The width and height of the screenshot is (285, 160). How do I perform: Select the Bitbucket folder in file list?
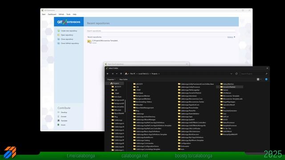[x=138, y=105]
